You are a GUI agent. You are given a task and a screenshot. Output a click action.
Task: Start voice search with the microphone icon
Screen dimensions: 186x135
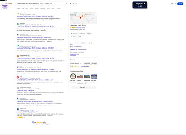point(70,4)
